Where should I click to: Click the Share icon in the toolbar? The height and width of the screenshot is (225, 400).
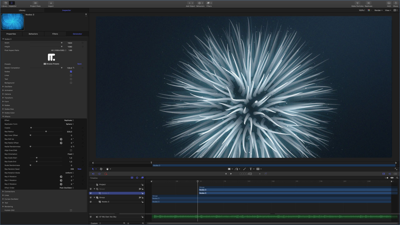396,3
